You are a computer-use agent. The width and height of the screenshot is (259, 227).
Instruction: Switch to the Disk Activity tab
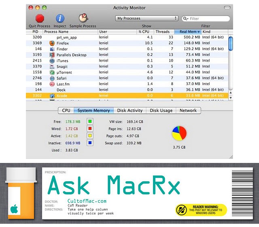tap(129, 110)
